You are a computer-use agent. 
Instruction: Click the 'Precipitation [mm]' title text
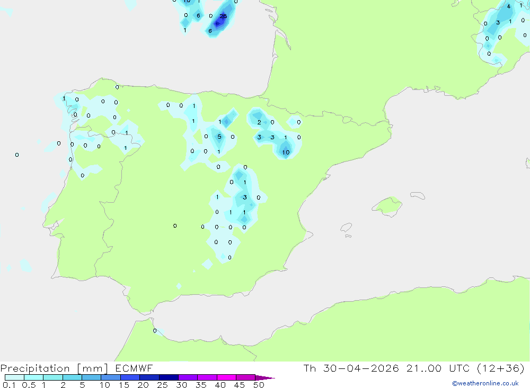[54, 368]
